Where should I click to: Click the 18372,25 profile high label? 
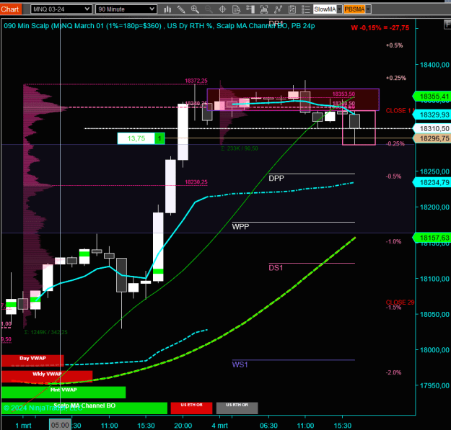(196, 81)
